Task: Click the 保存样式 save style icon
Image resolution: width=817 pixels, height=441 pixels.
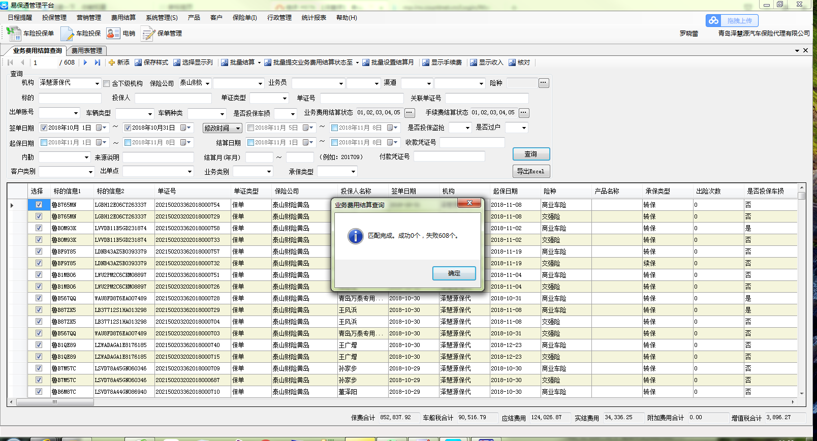Action: click(x=138, y=62)
